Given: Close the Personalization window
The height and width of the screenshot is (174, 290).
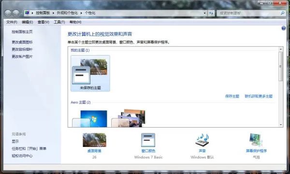Looking at the screenshot, I should coord(280,3).
